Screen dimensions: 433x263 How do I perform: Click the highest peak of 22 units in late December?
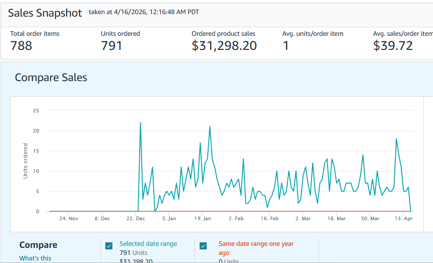(x=140, y=122)
